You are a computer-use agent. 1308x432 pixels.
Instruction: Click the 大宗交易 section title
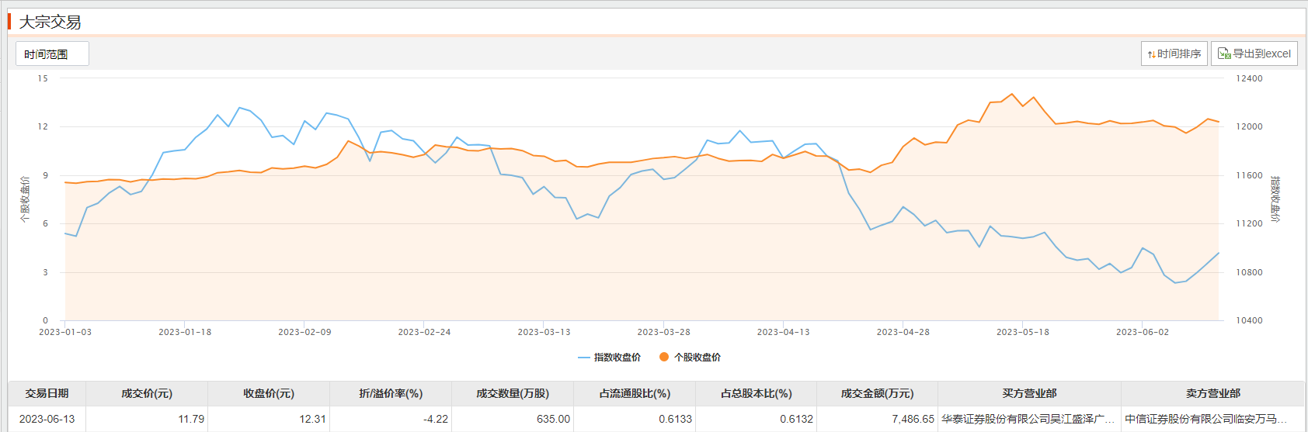tap(50, 22)
